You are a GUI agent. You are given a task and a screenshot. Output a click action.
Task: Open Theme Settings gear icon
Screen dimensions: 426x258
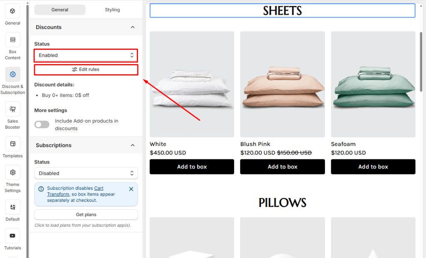coord(12,172)
